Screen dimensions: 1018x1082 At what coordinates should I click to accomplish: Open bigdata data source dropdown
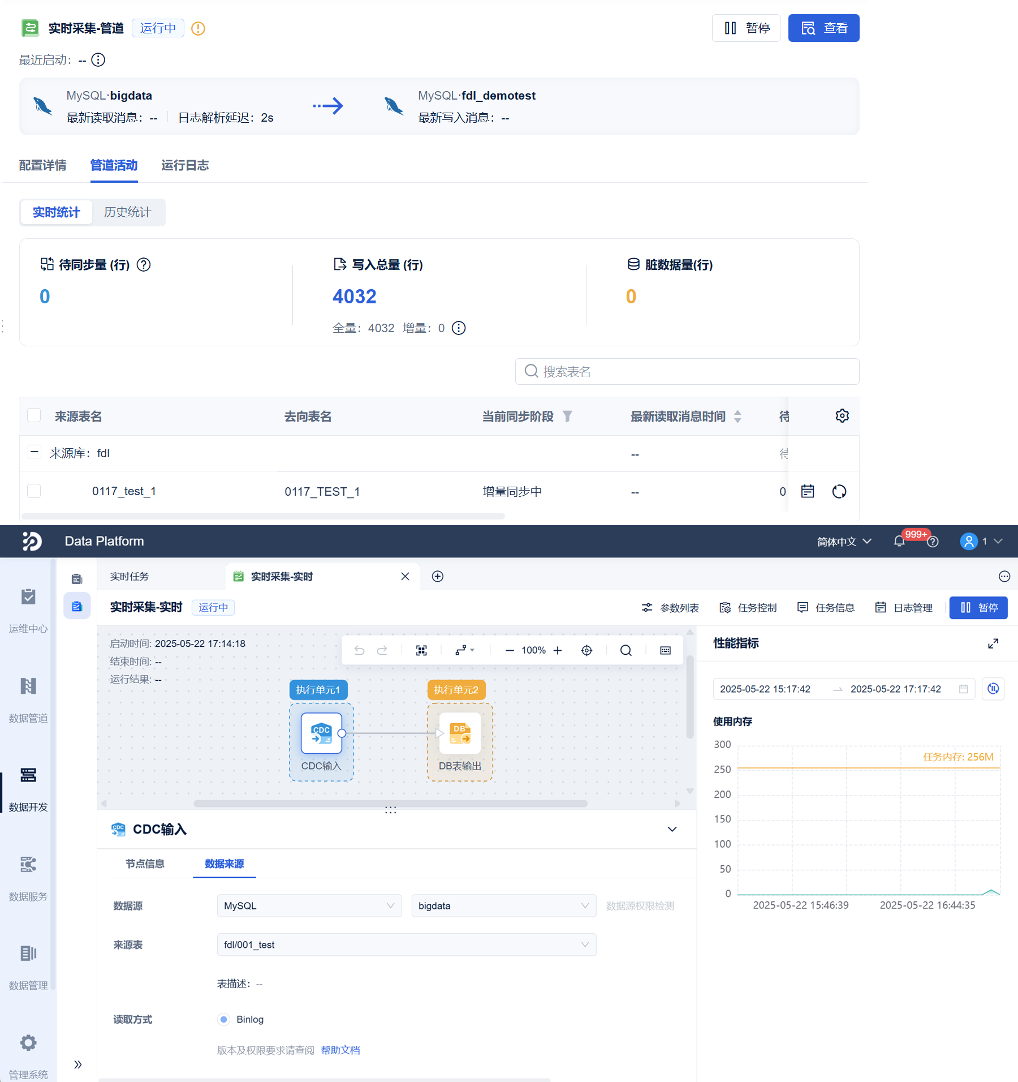pyautogui.click(x=504, y=906)
